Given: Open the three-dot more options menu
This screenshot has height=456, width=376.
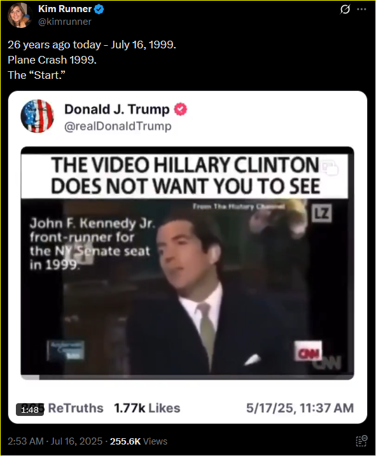Looking at the screenshot, I should (x=361, y=10).
